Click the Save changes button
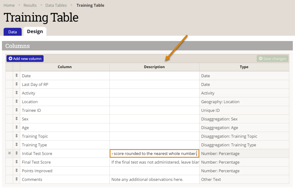295x190 pixels. coord(272,58)
